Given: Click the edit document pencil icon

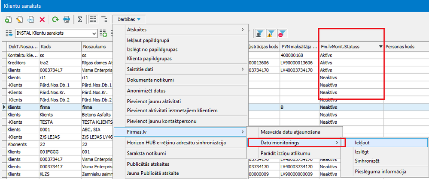Looking at the screenshot, I should pos(19,19).
